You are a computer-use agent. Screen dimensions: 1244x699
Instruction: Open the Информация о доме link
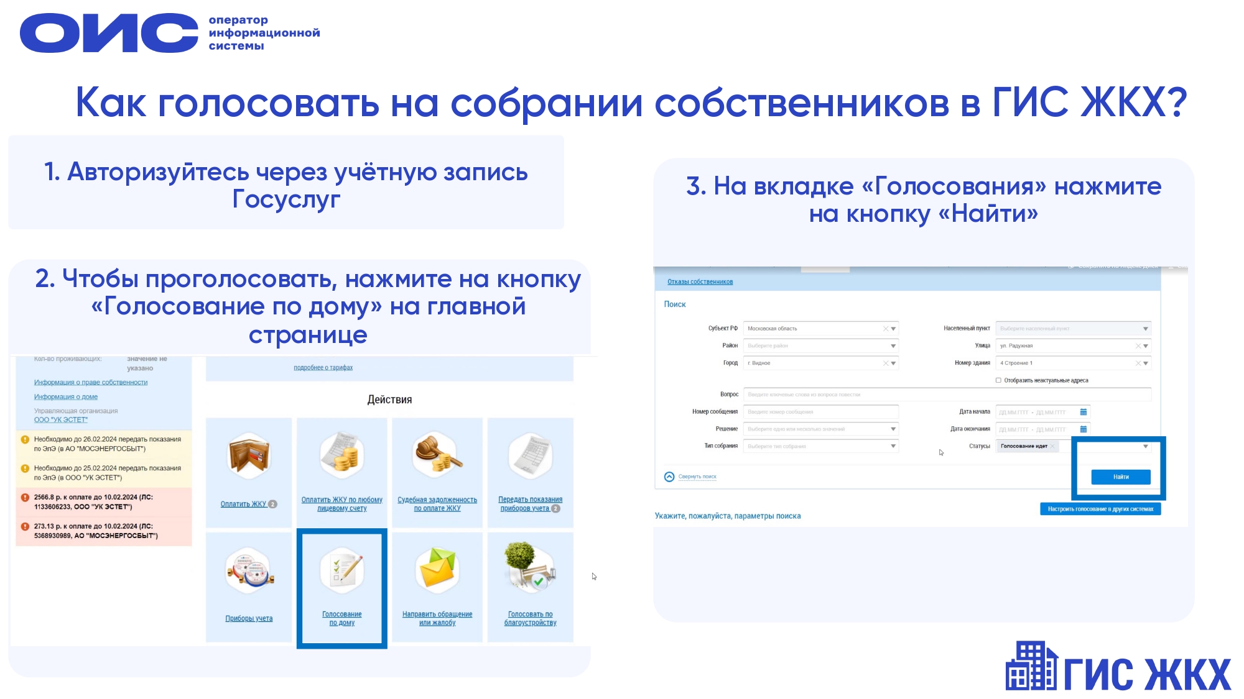[66, 397]
